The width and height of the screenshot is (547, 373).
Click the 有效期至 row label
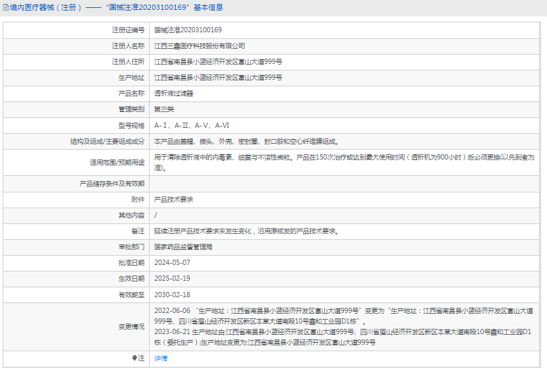click(x=132, y=295)
